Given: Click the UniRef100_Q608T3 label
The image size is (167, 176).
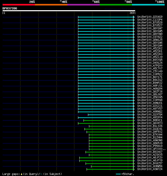Looking at the screenshot, I should pyautogui.click(x=150, y=123).
